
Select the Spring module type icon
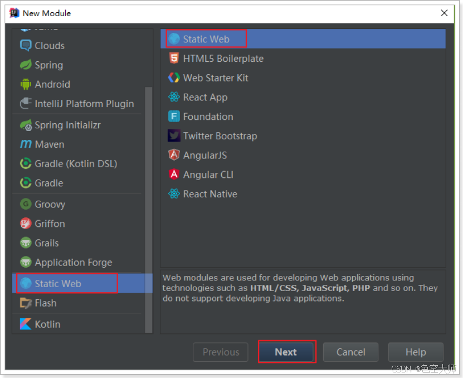[26, 65]
